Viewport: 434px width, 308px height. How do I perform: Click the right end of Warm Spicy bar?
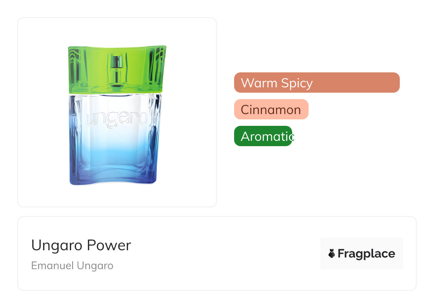tap(394, 83)
